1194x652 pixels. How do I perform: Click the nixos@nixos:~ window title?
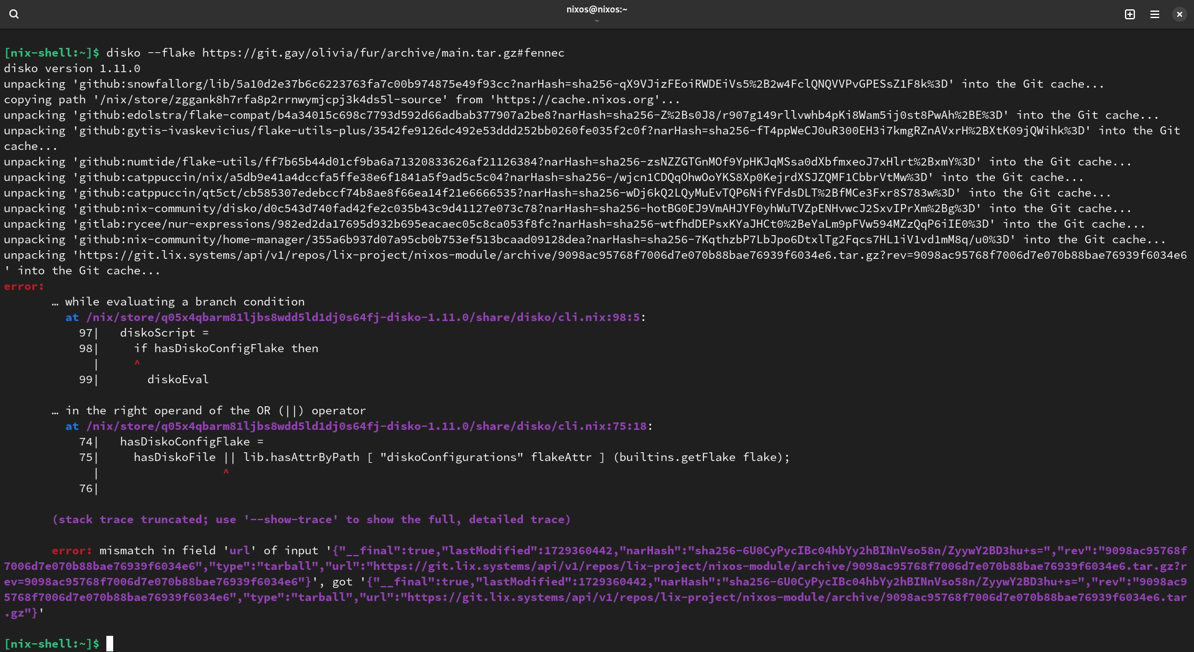[x=596, y=9]
